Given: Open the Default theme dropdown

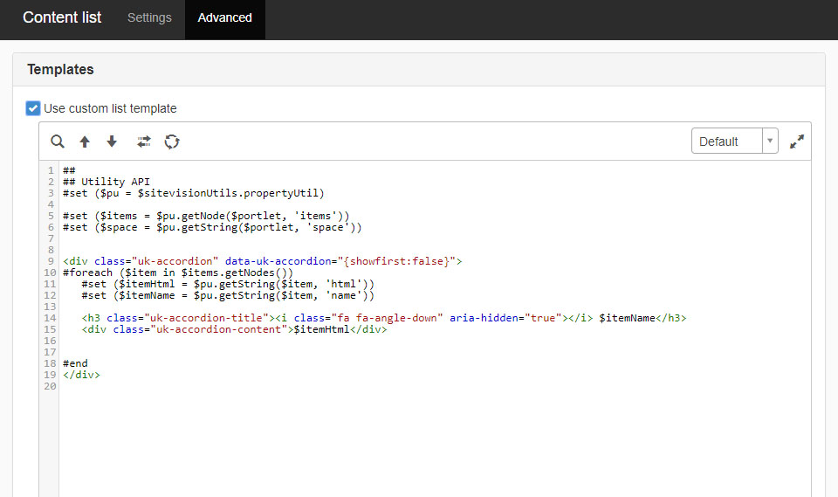Looking at the screenshot, I should click(726, 142).
